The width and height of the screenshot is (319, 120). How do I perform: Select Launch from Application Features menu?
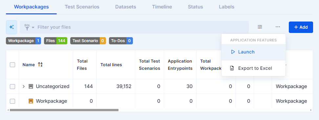point(253,52)
